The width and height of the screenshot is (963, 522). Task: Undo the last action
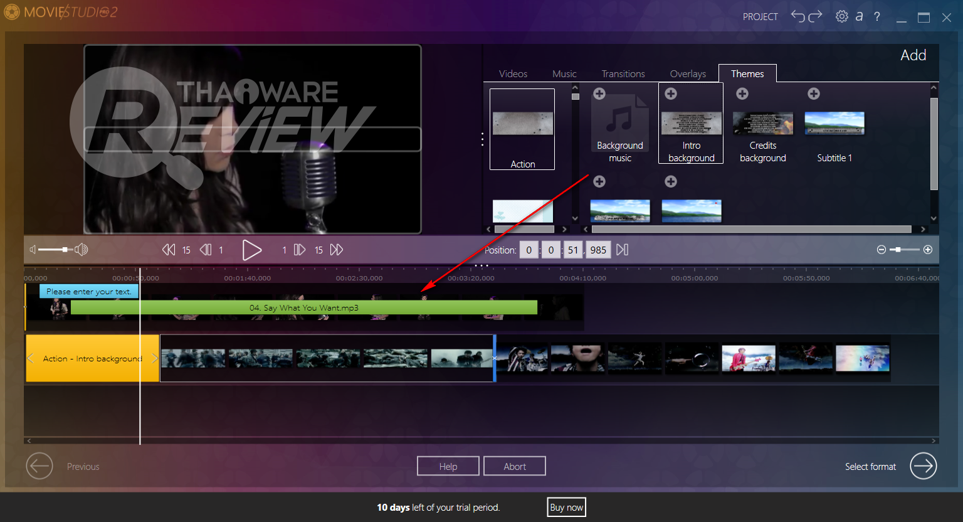tap(797, 16)
